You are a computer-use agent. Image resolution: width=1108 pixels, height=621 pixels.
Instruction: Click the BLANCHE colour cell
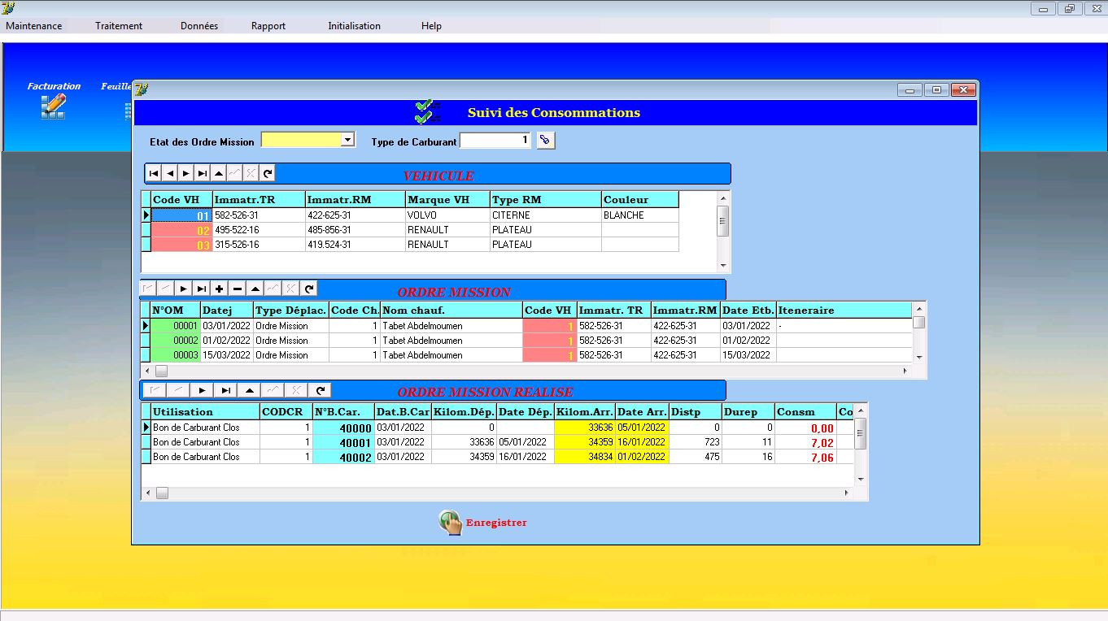click(x=639, y=215)
